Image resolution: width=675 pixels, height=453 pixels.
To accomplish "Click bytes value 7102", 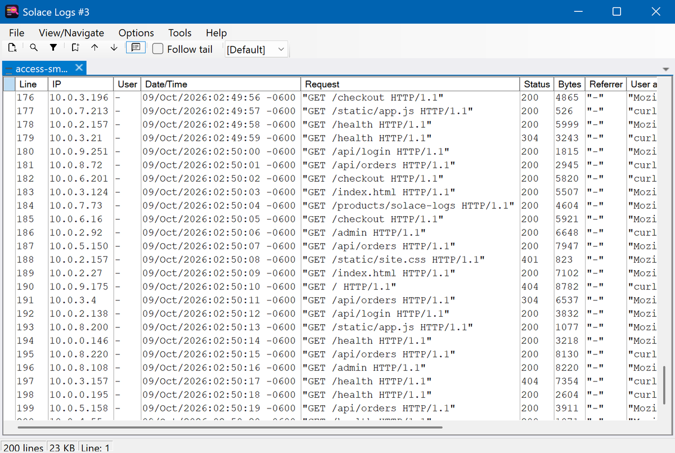I will 567,273.
